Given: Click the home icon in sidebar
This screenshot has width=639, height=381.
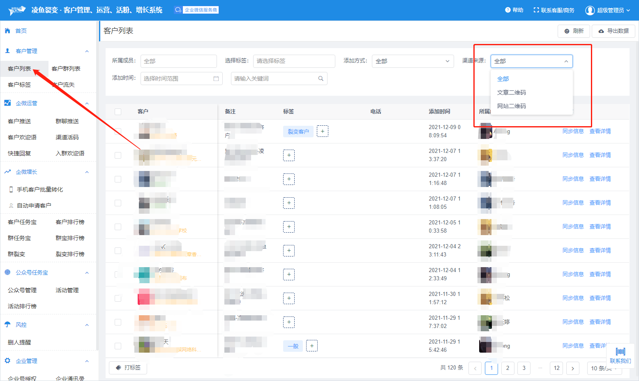Looking at the screenshot, I should click(7, 31).
